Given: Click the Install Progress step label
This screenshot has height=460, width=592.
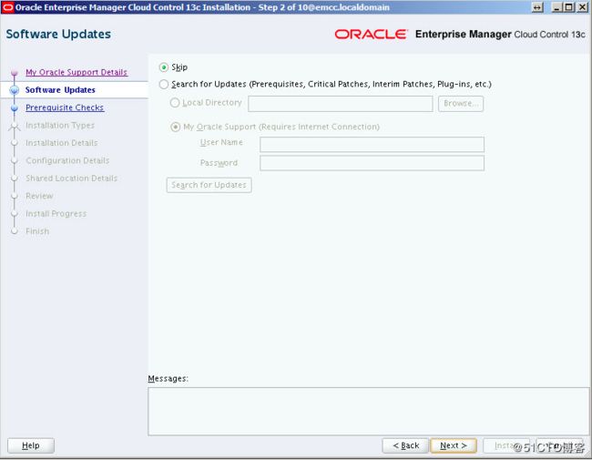Looking at the screenshot, I should (x=56, y=214).
